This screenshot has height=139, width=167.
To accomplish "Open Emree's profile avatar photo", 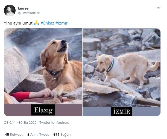I will coord(10,10).
